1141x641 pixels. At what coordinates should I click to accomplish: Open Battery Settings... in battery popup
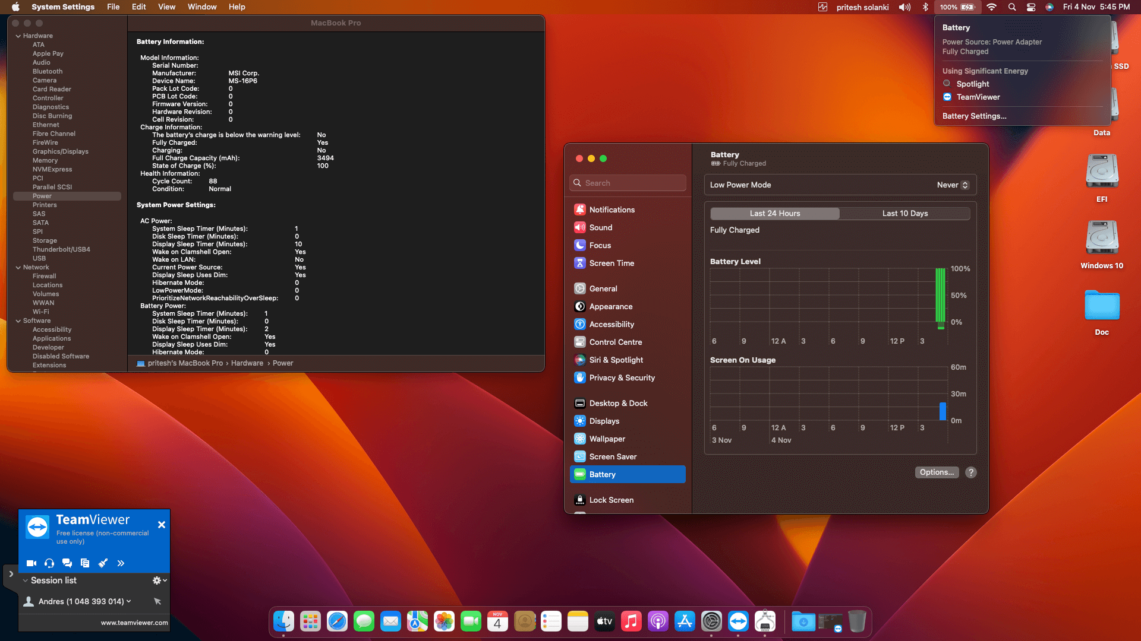[974, 116]
